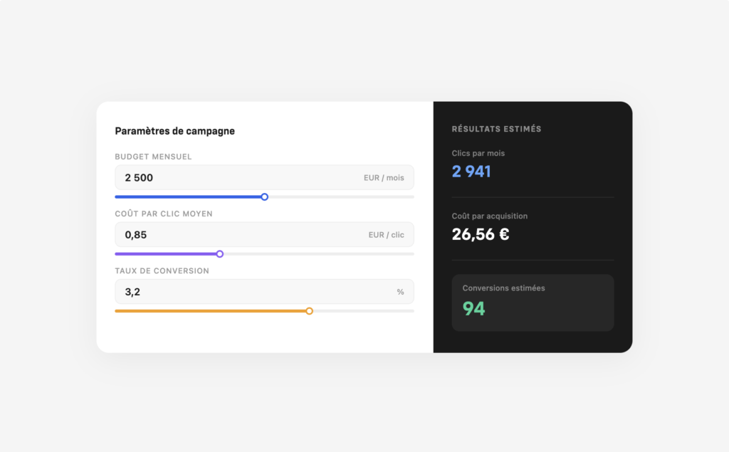Click the purple cost-per-click slider handle
Screen dimensions: 729x452
click(x=220, y=254)
